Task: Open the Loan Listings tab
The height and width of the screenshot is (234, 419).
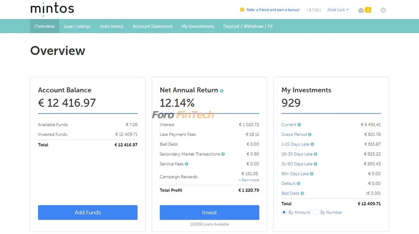Action: click(77, 26)
